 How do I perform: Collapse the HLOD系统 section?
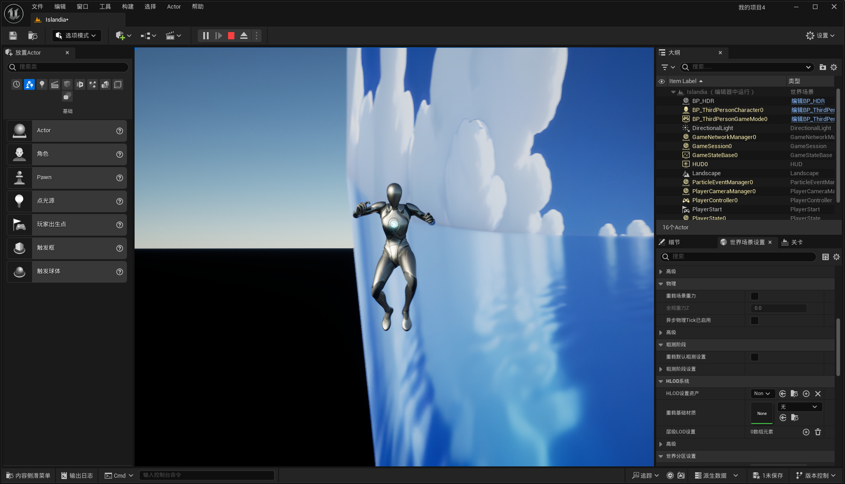click(661, 382)
